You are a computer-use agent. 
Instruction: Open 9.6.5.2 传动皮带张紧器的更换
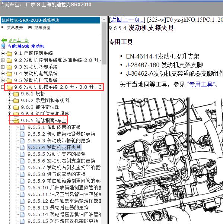pyautogui.click(x=61, y=134)
